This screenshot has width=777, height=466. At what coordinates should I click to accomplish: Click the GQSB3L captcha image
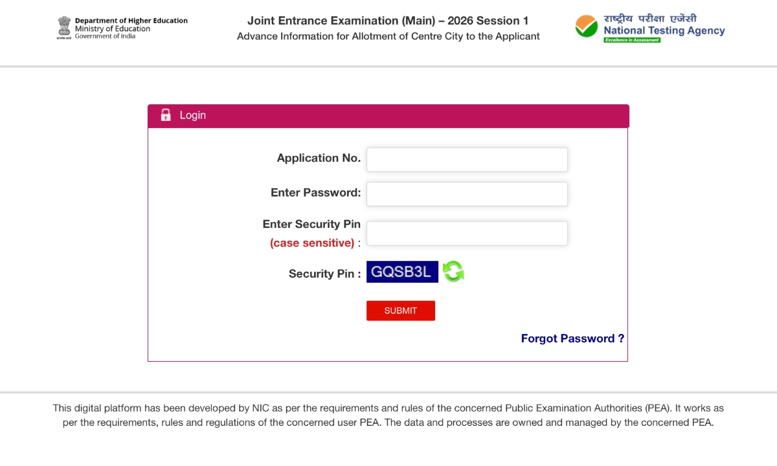(402, 272)
